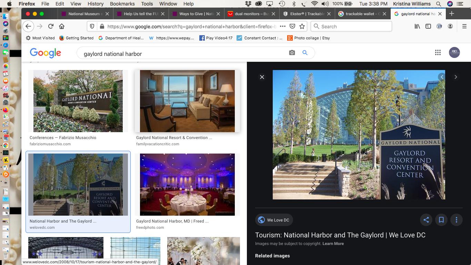Click the Google logo
The width and height of the screenshot is (471, 265).
pyautogui.click(x=46, y=53)
